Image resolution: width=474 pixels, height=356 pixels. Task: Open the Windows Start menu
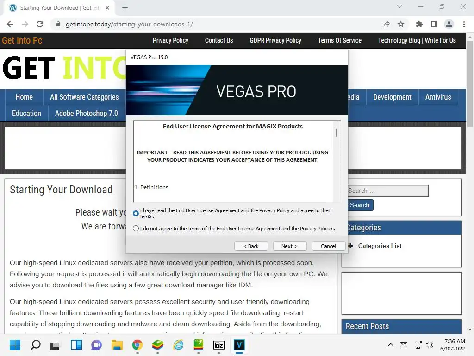[x=15, y=345]
